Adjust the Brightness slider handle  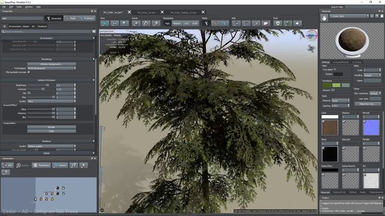click(x=48, y=85)
